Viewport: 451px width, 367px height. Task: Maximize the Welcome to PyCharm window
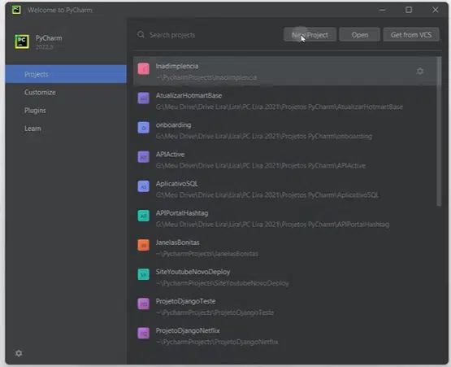(409, 10)
